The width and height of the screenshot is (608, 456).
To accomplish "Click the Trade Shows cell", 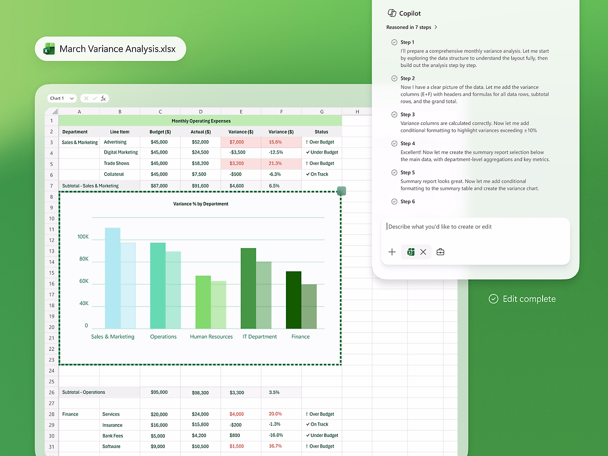I will (x=120, y=163).
